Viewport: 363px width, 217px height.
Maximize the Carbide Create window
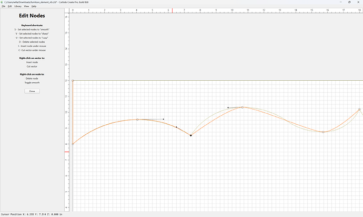click(349, 2)
